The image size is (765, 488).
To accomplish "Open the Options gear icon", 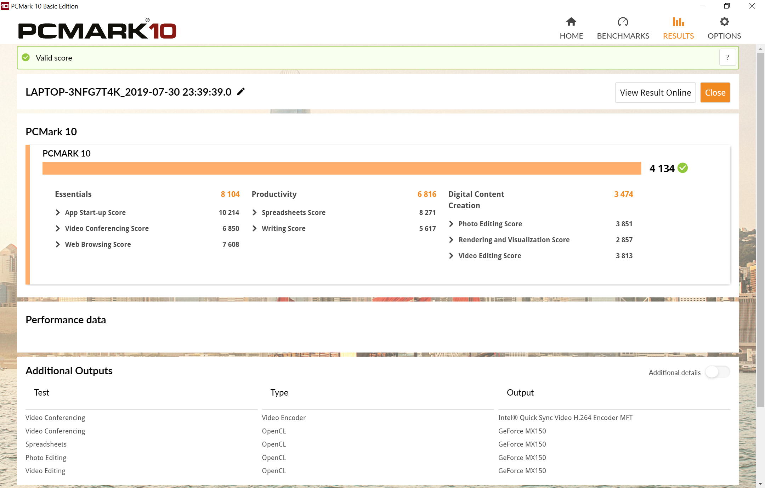I will [x=724, y=22].
